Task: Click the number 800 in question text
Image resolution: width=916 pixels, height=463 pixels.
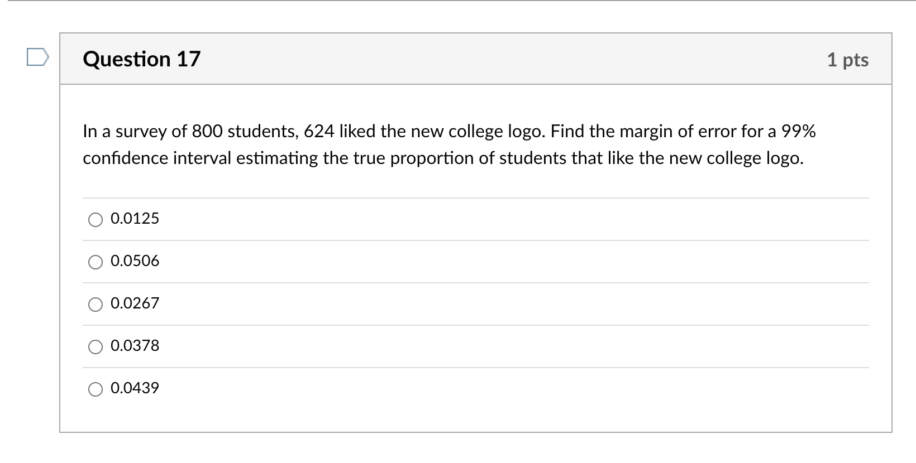Action: pos(207,132)
